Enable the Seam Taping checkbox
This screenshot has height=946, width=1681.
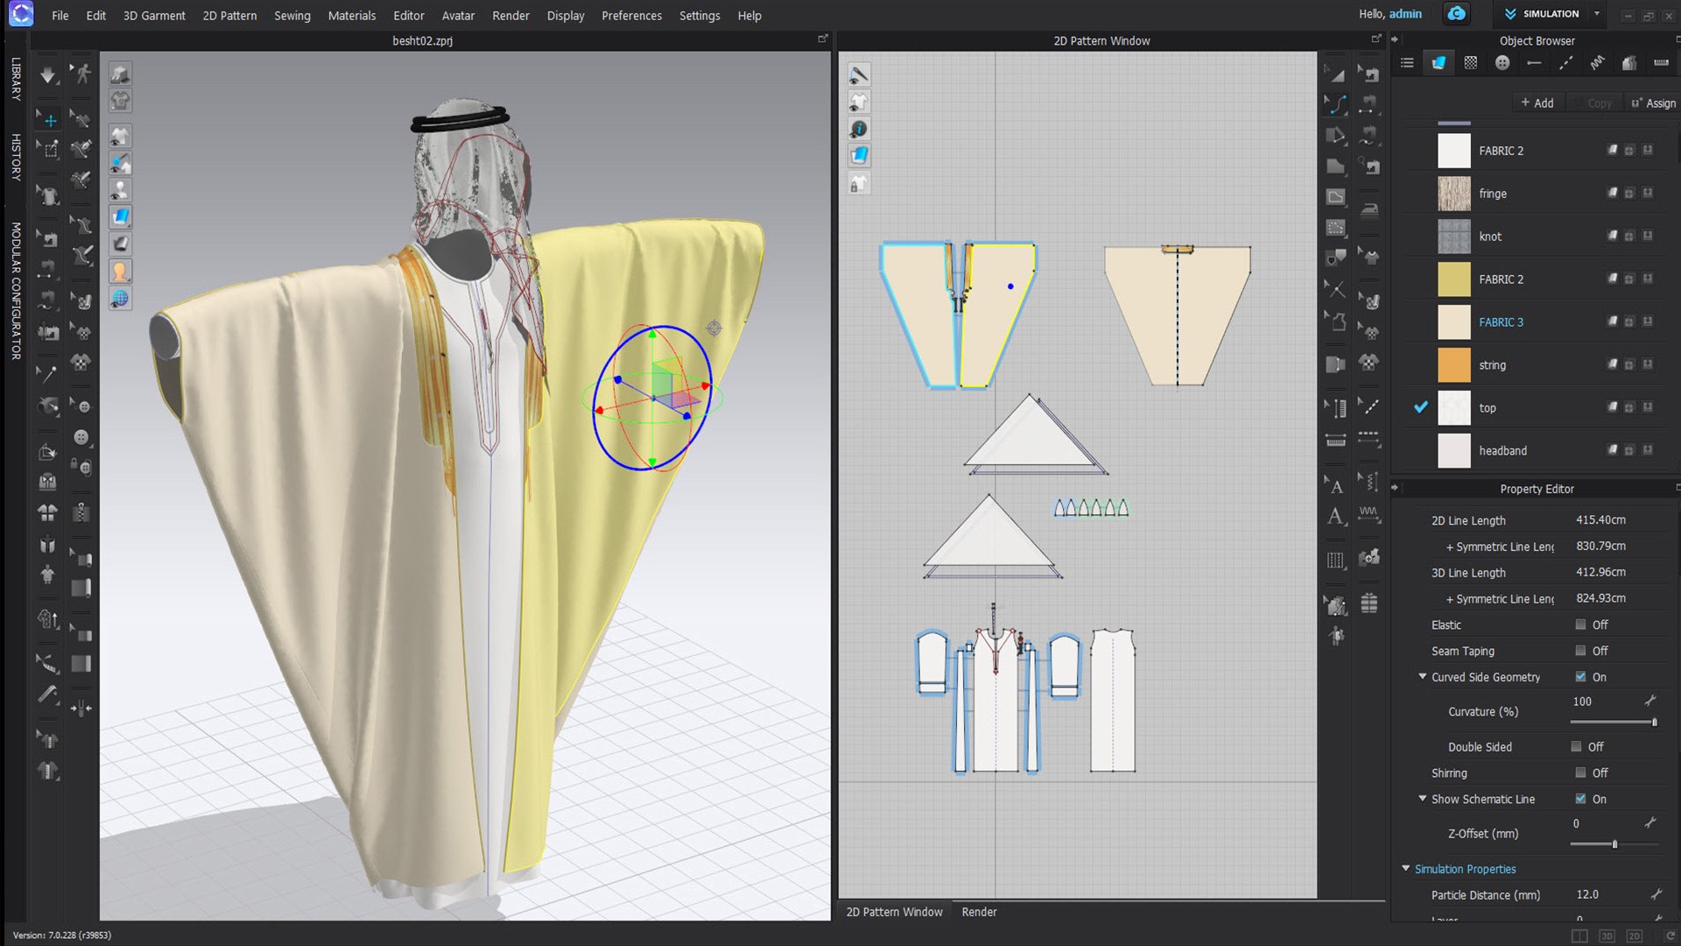(1580, 651)
